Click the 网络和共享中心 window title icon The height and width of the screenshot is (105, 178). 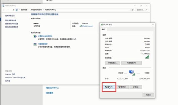tap(3, 6)
